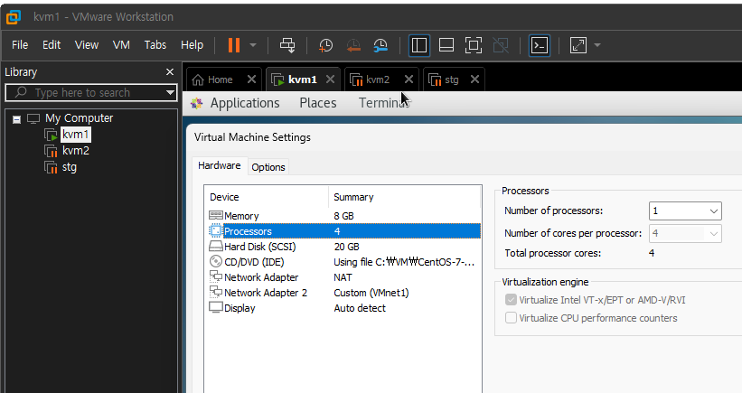Open the Terminal menu in guest
Image resolution: width=742 pixels, height=393 pixels.
click(x=384, y=103)
